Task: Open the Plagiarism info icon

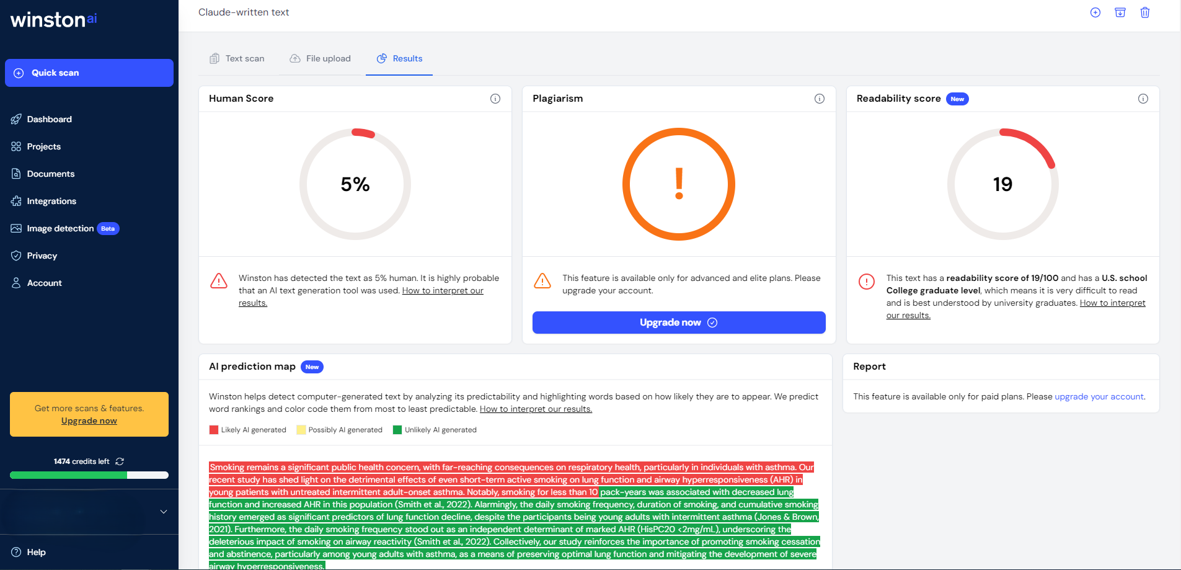Action: tap(819, 99)
